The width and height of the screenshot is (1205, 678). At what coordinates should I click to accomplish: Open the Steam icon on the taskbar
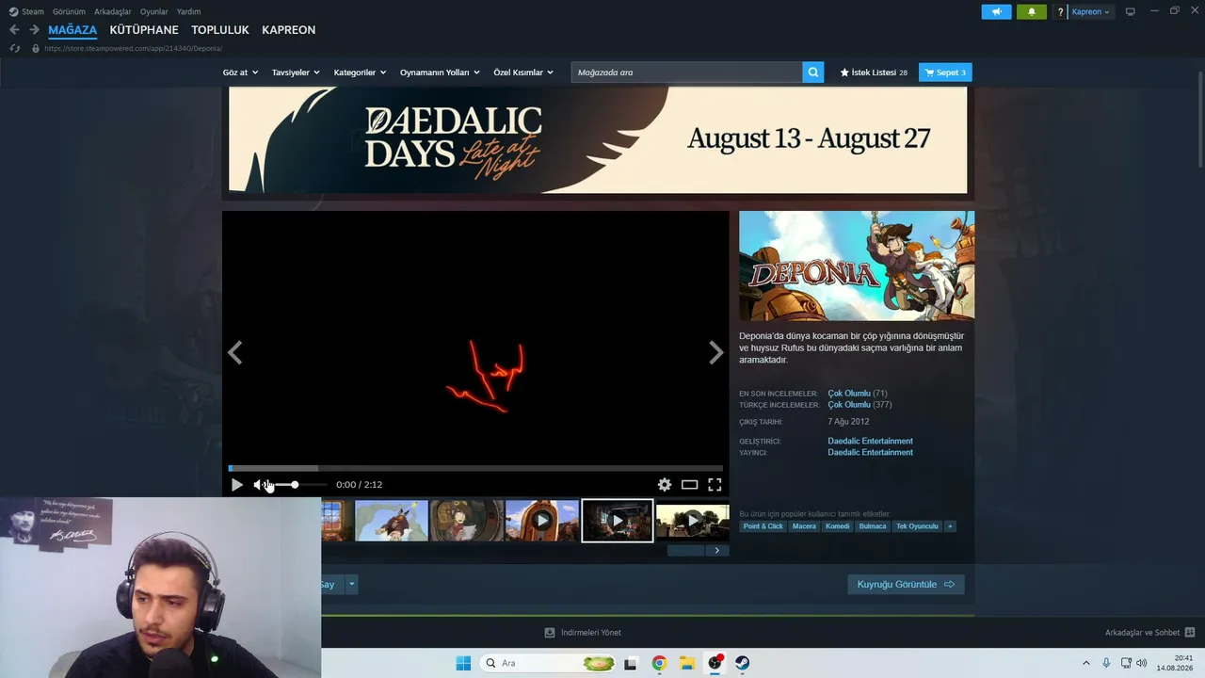[743, 663]
